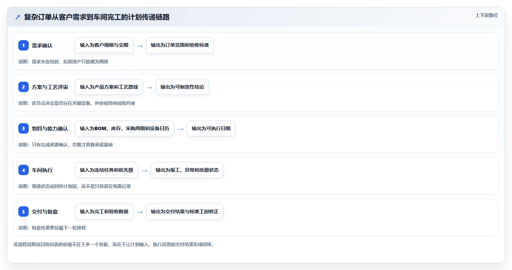512x270 pixels.
Task: Click the 输出为报工、异常和质量状态 chip
Action: 187,170
